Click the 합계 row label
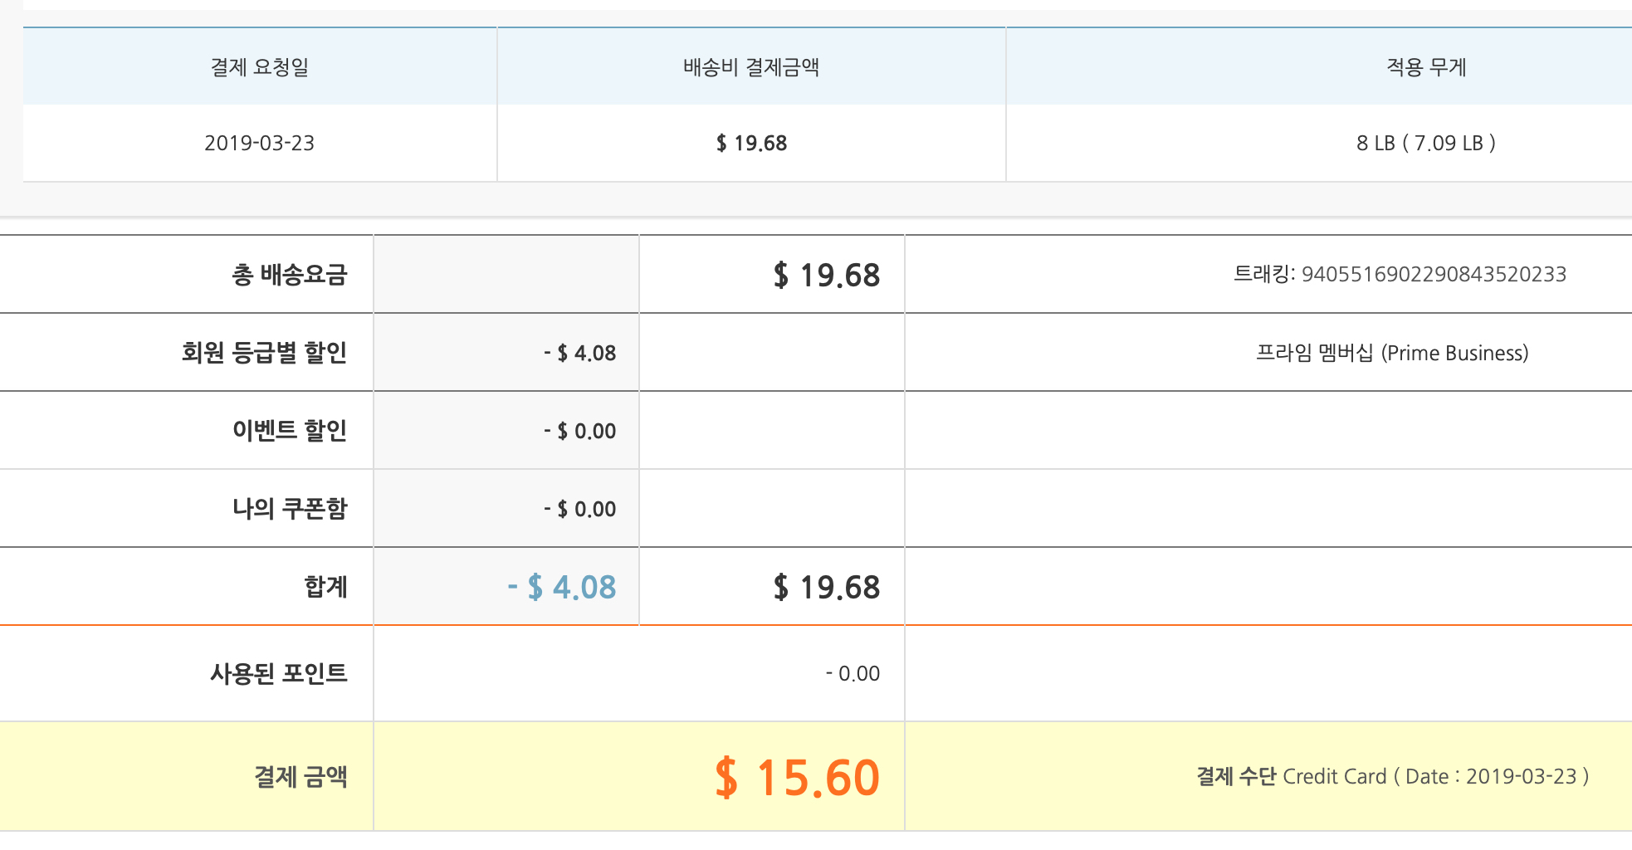Viewport: 1632px width, 850px height. tap(325, 587)
